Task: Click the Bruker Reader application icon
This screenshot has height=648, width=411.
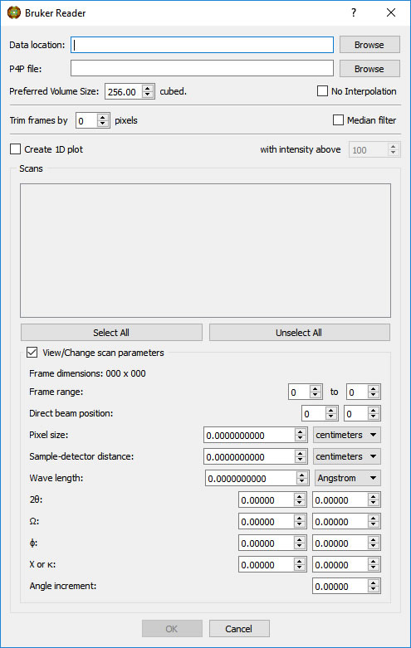Action: tap(14, 12)
